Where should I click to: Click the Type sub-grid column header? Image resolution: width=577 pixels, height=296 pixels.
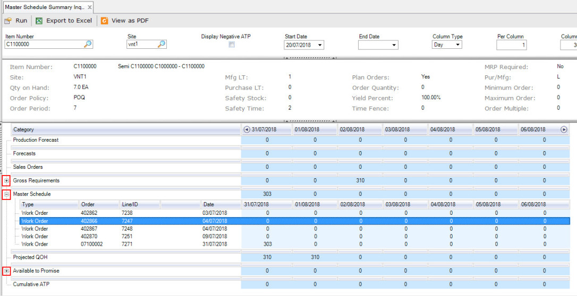(x=49, y=205)
